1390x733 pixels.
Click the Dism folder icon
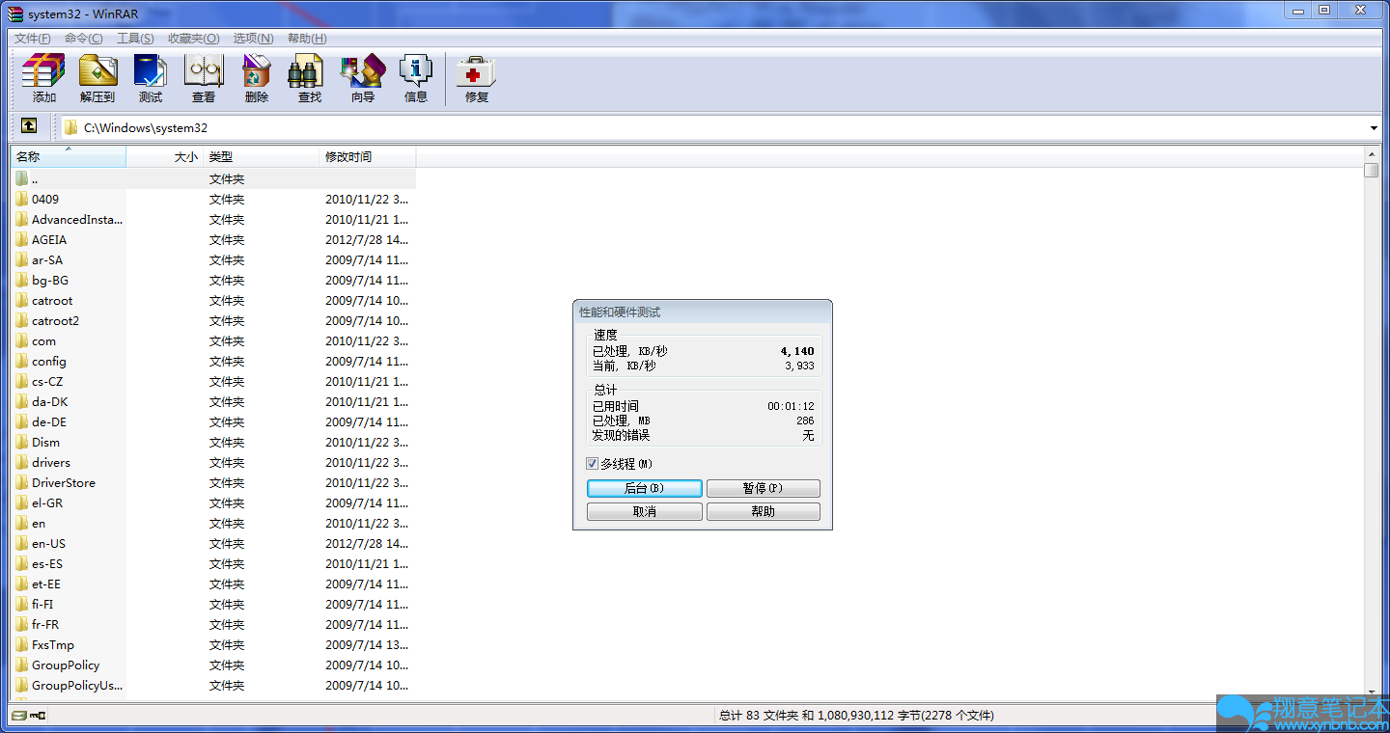(x=22, y=442)
